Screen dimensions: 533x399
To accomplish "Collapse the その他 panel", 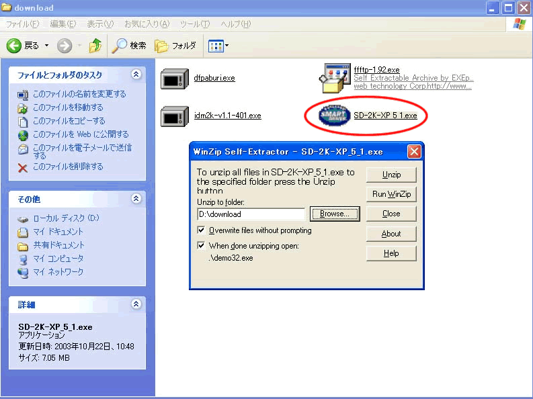I will (136, 198).
